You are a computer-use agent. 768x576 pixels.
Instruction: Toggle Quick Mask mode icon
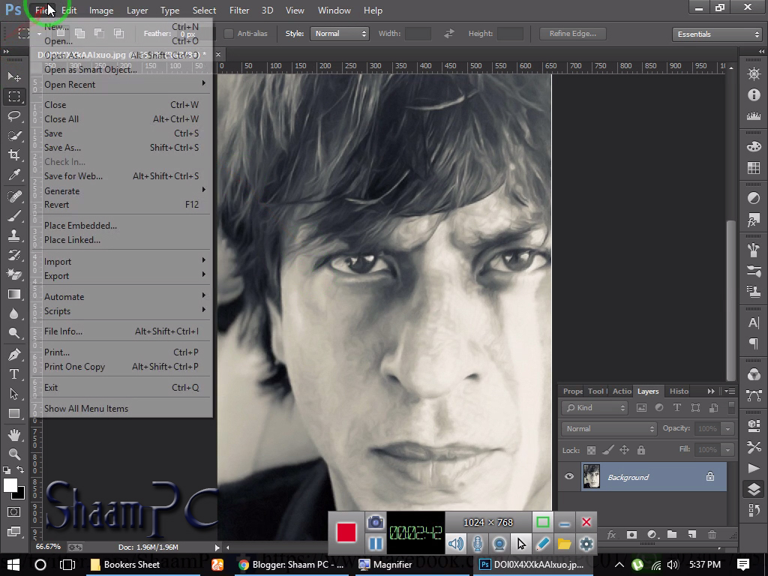pyautogui.click(x=13, y=511)
